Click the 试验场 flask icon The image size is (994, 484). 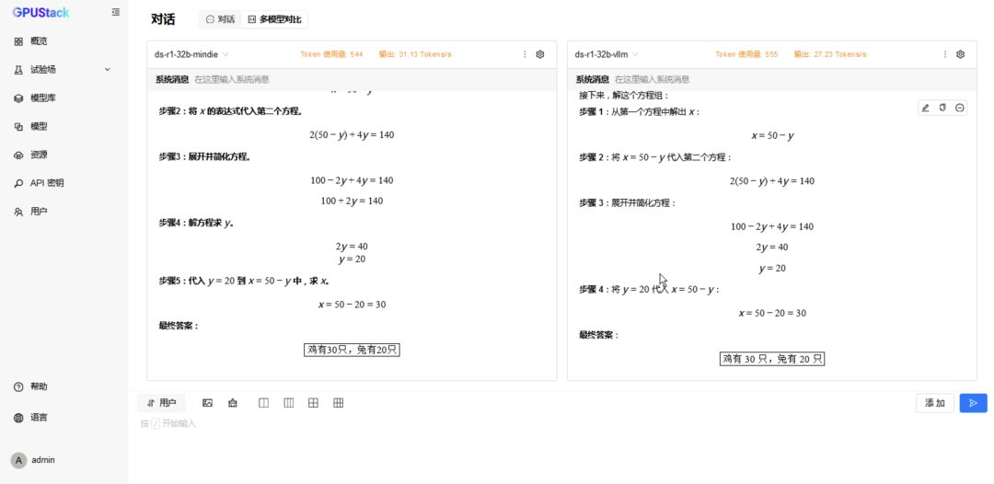pyautogui.click(x=18, y=70)
